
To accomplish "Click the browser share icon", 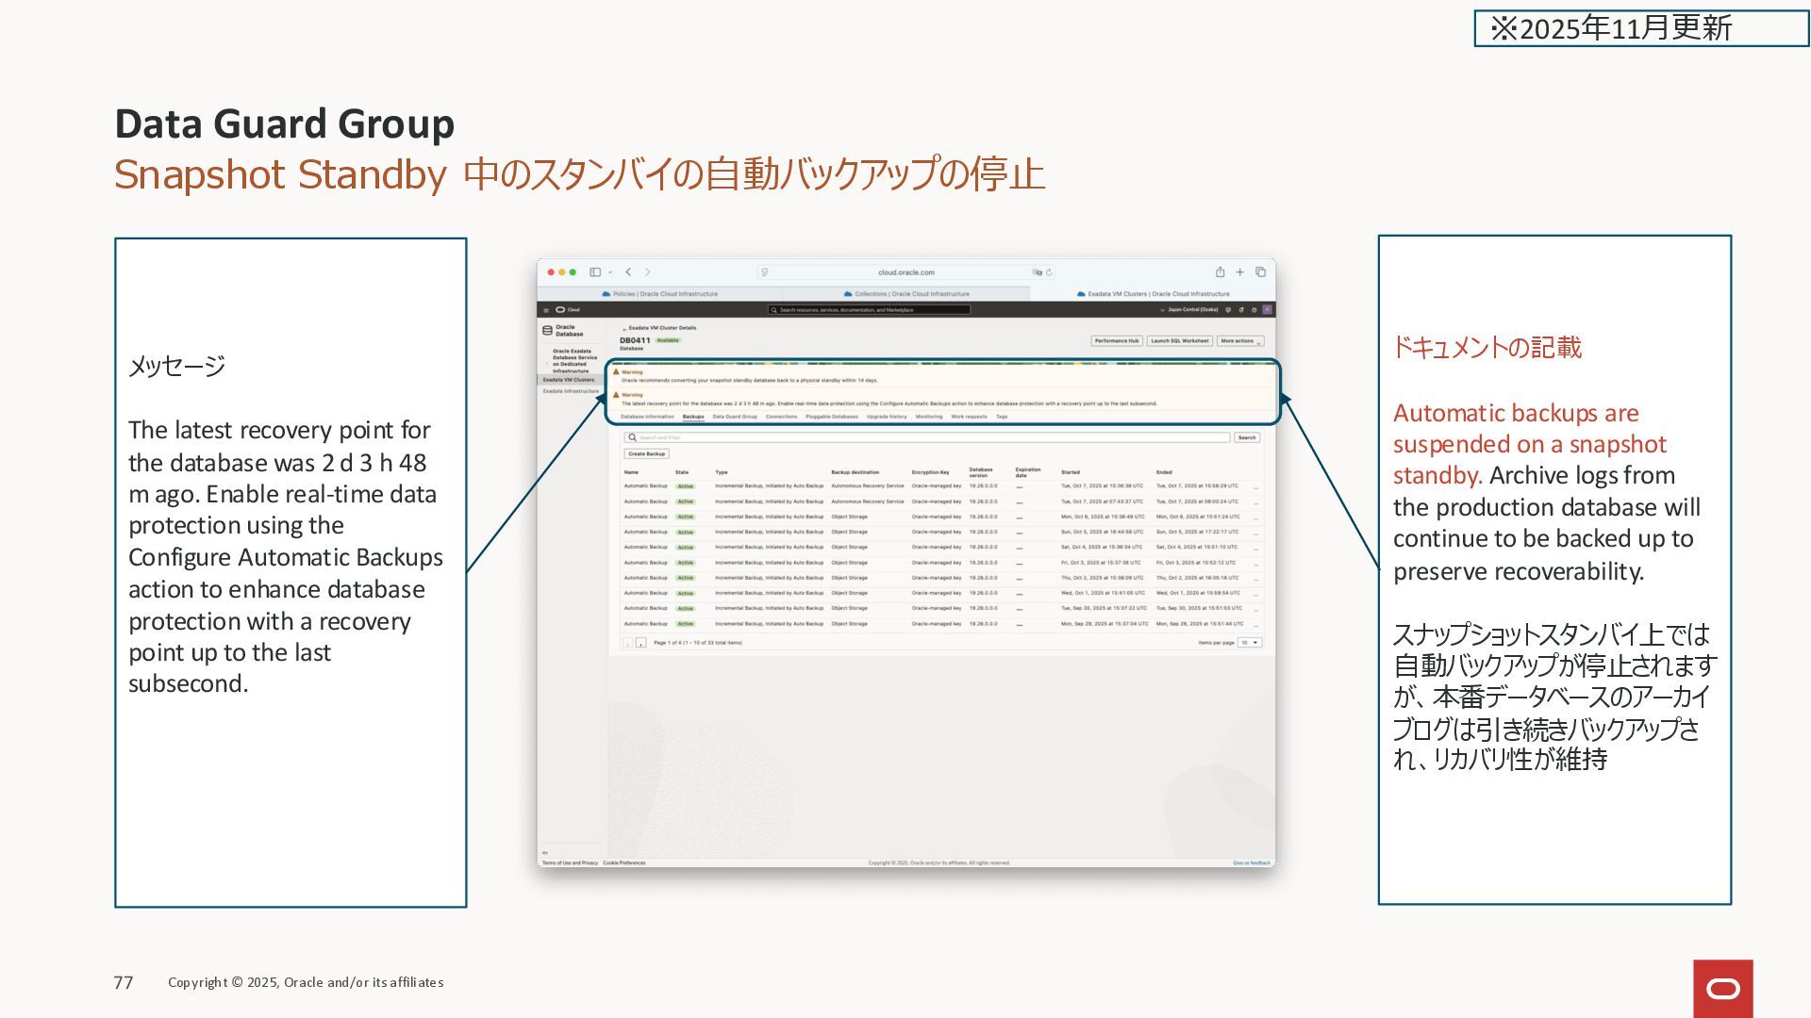I will click(x=1220, y=272).
